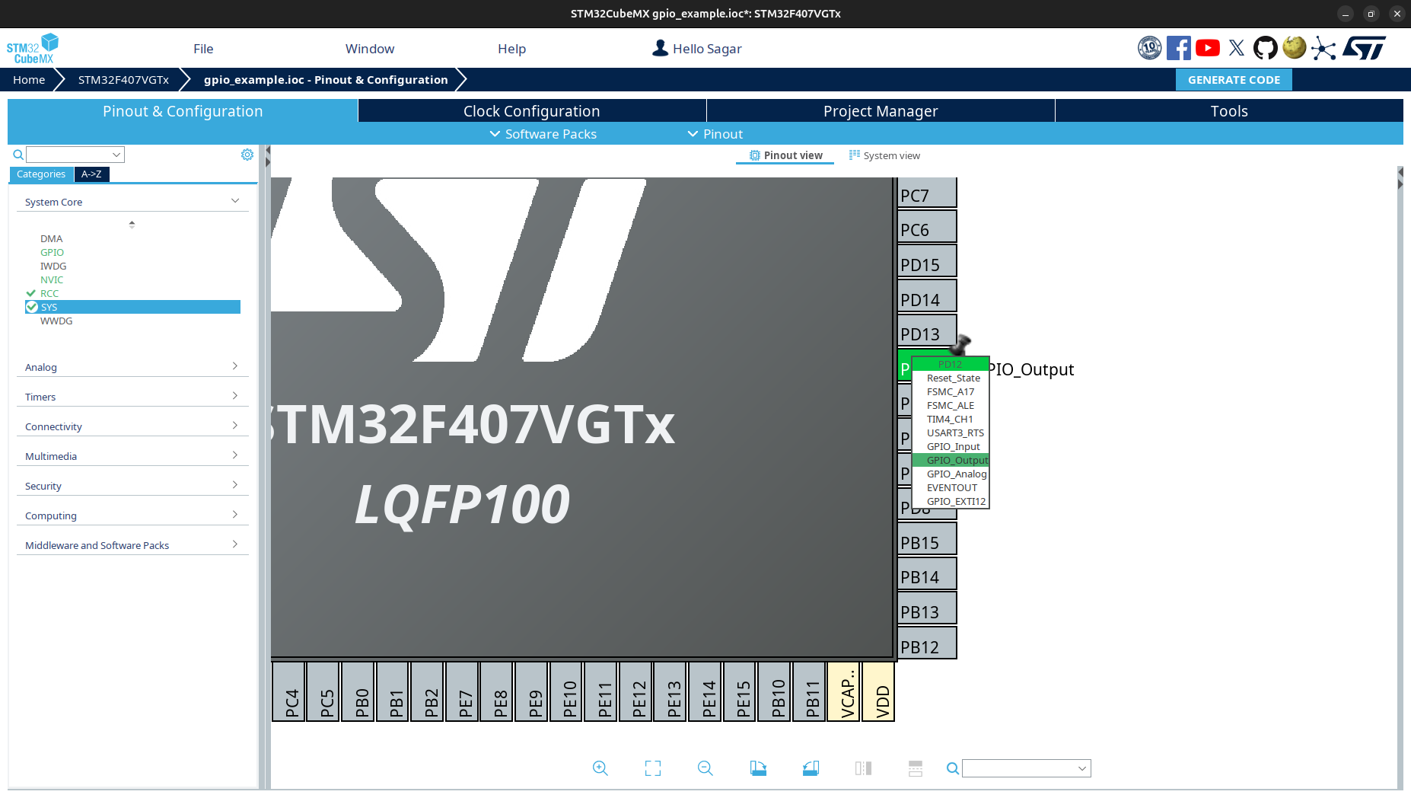The image size is (1411, 798).
Task: Click the pin search magnifier icon
Action: pyautogui.click(x=952, y=768)
